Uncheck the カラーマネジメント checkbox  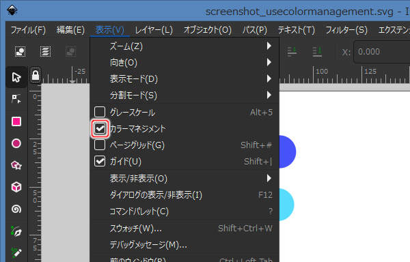point(100,128)
